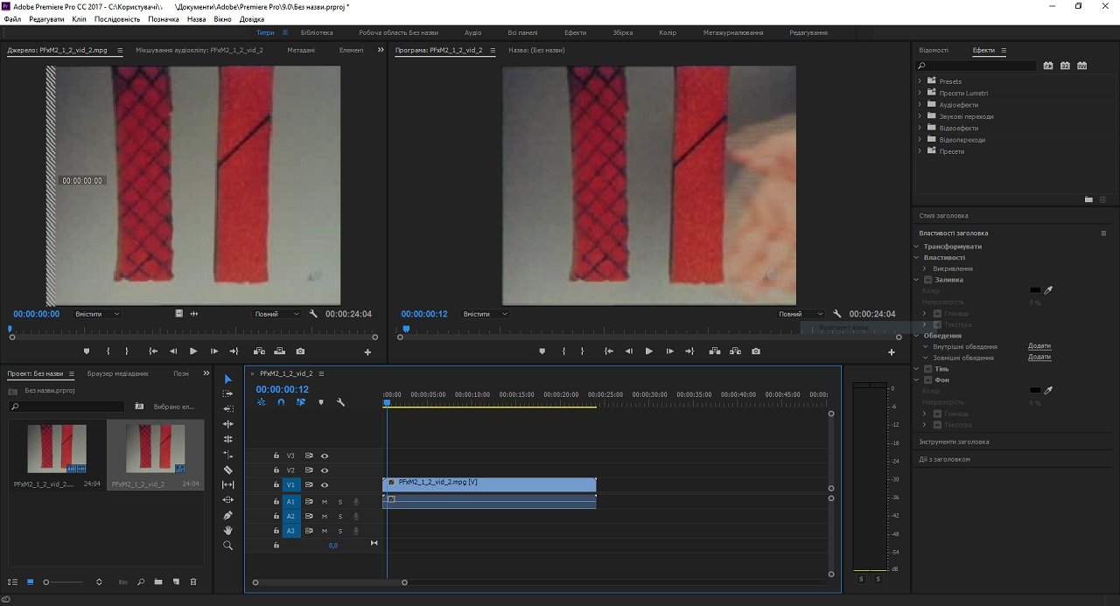Select the Pen tool in the tools panel
1120x606 pixels.
coord(228,515)
